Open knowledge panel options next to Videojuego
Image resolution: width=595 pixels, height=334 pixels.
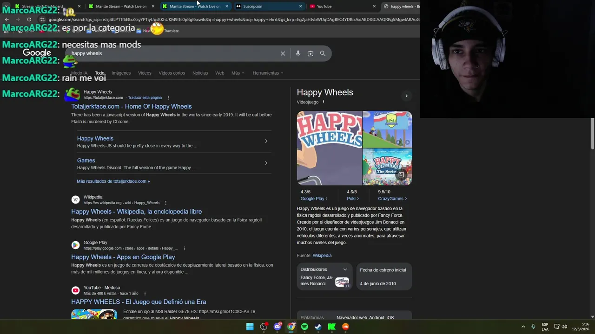[324, 102]
